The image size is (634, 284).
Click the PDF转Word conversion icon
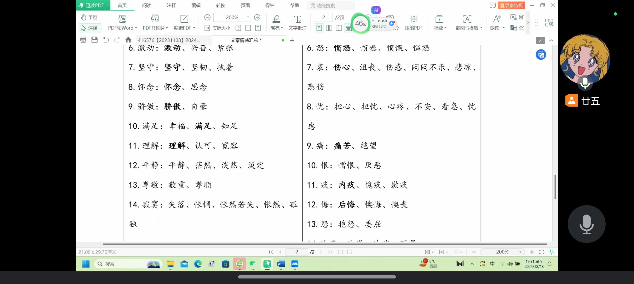pos(122,19)
